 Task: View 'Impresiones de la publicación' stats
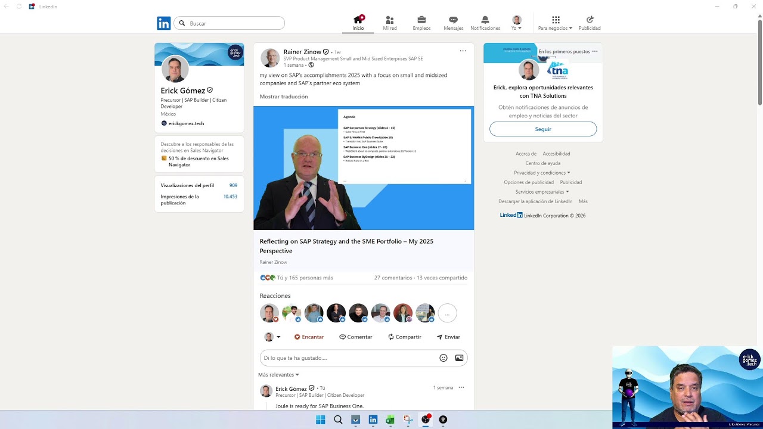pos(199,200)
